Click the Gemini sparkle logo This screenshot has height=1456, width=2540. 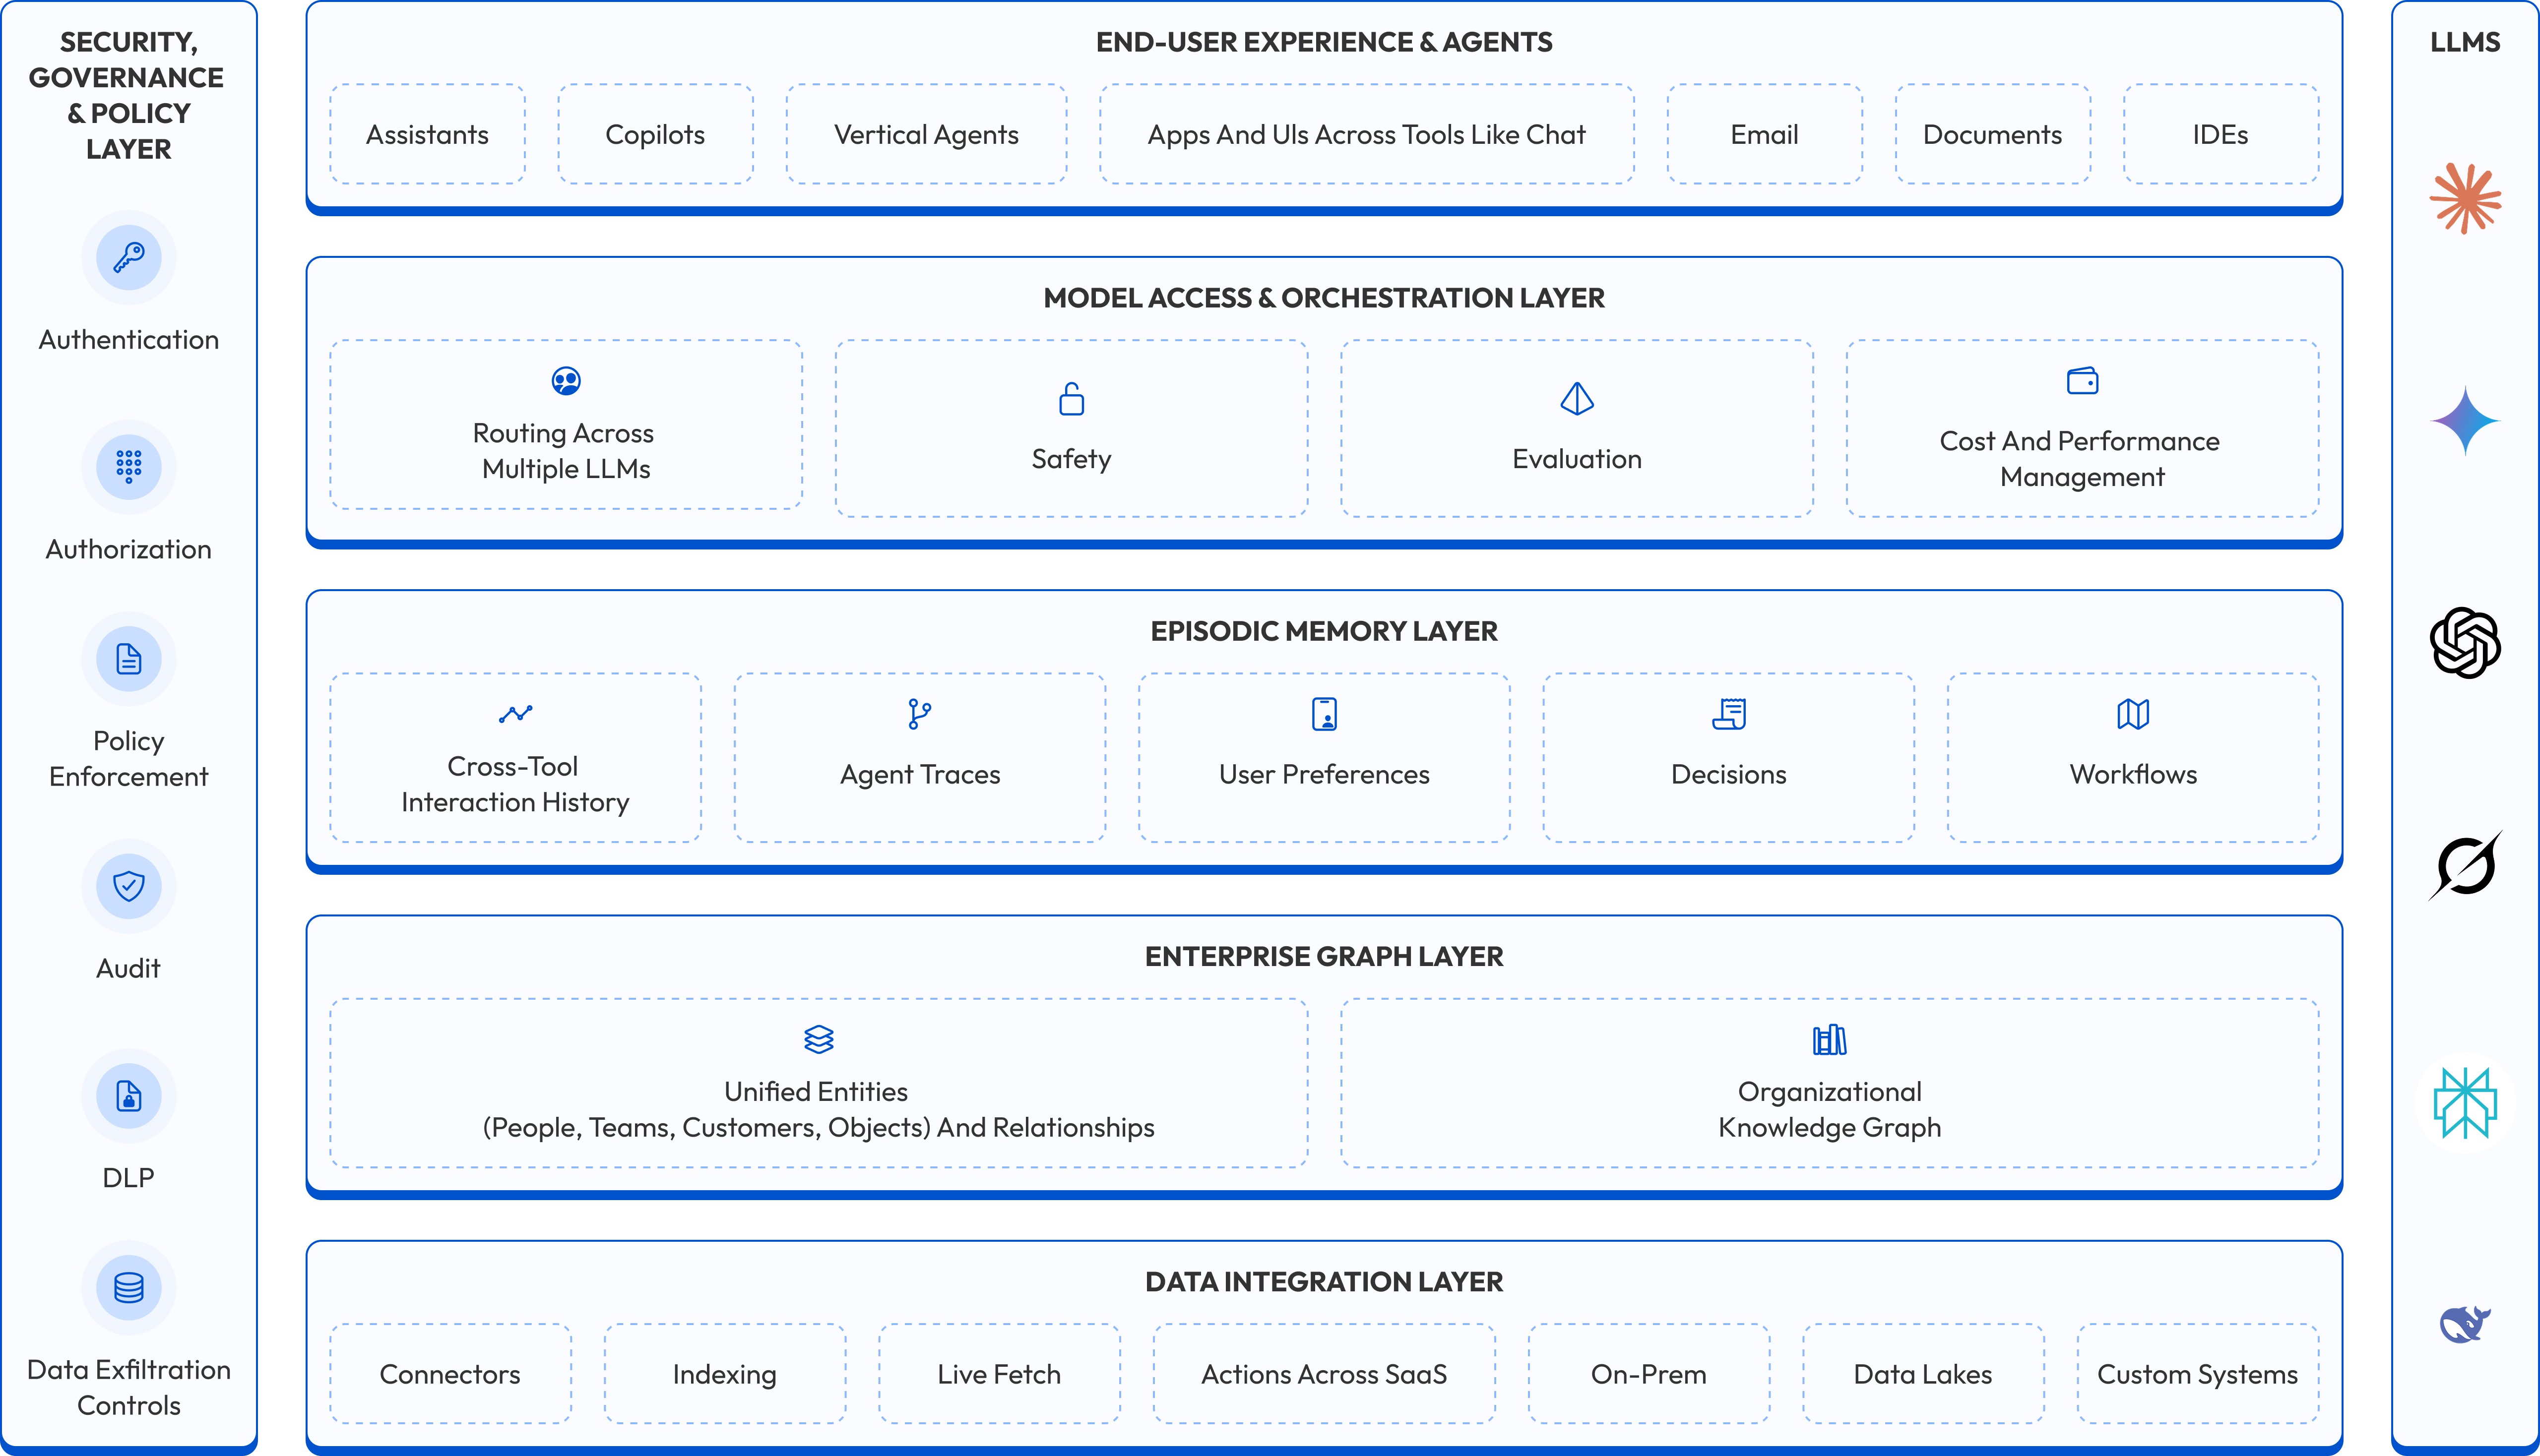click(2465, 421)
